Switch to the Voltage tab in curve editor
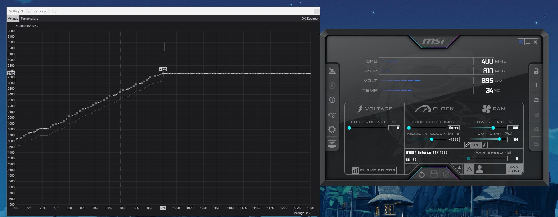The height and width of the screenshot is (217, 558). pos(13,19)
